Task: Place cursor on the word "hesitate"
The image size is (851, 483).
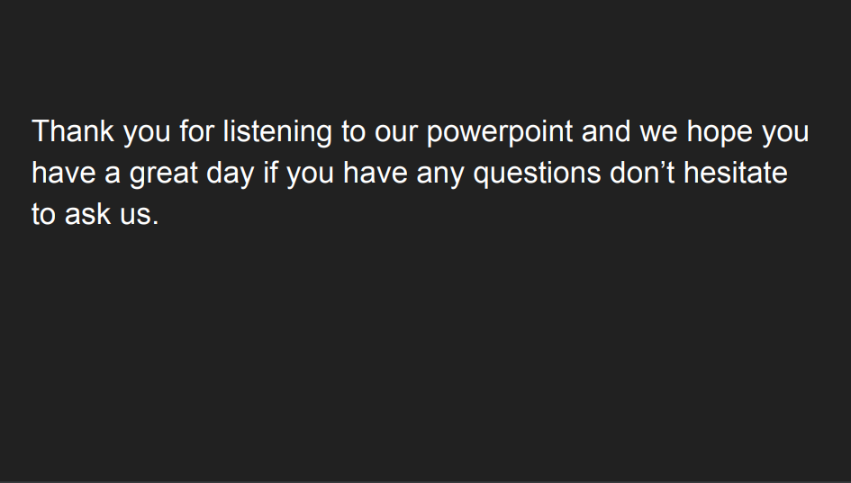Action: click(736, 173)
